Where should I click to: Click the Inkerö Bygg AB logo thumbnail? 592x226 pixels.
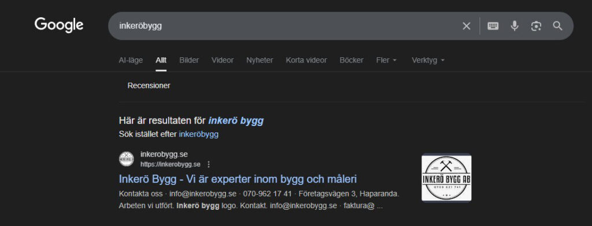[x=446, y=177]
